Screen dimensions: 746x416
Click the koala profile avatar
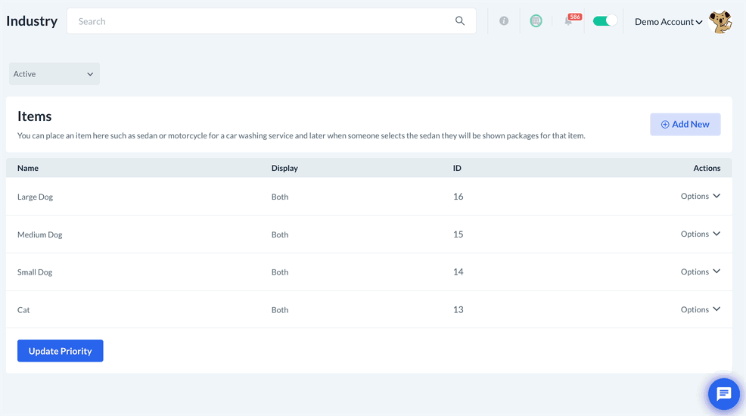coord(720,22)
